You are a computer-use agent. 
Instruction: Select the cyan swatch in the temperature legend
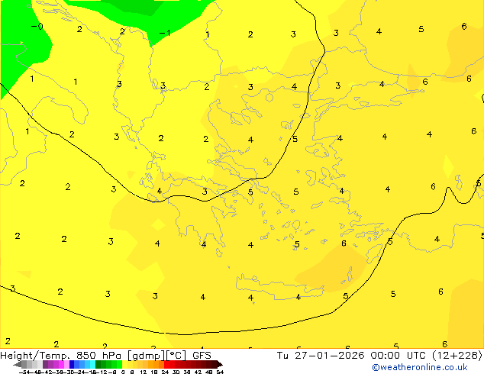tap(92, 364)
